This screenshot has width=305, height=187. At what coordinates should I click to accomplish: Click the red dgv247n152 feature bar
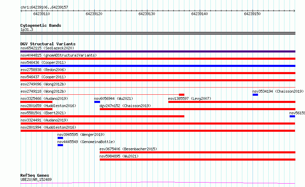[x=198, y=109]
